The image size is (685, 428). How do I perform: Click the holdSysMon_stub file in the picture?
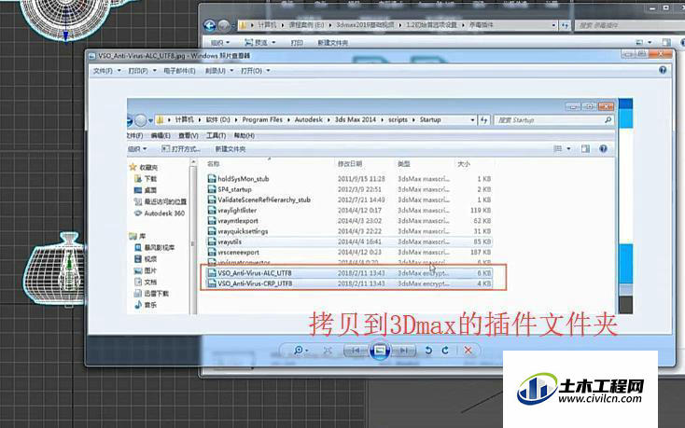(243, 179)
